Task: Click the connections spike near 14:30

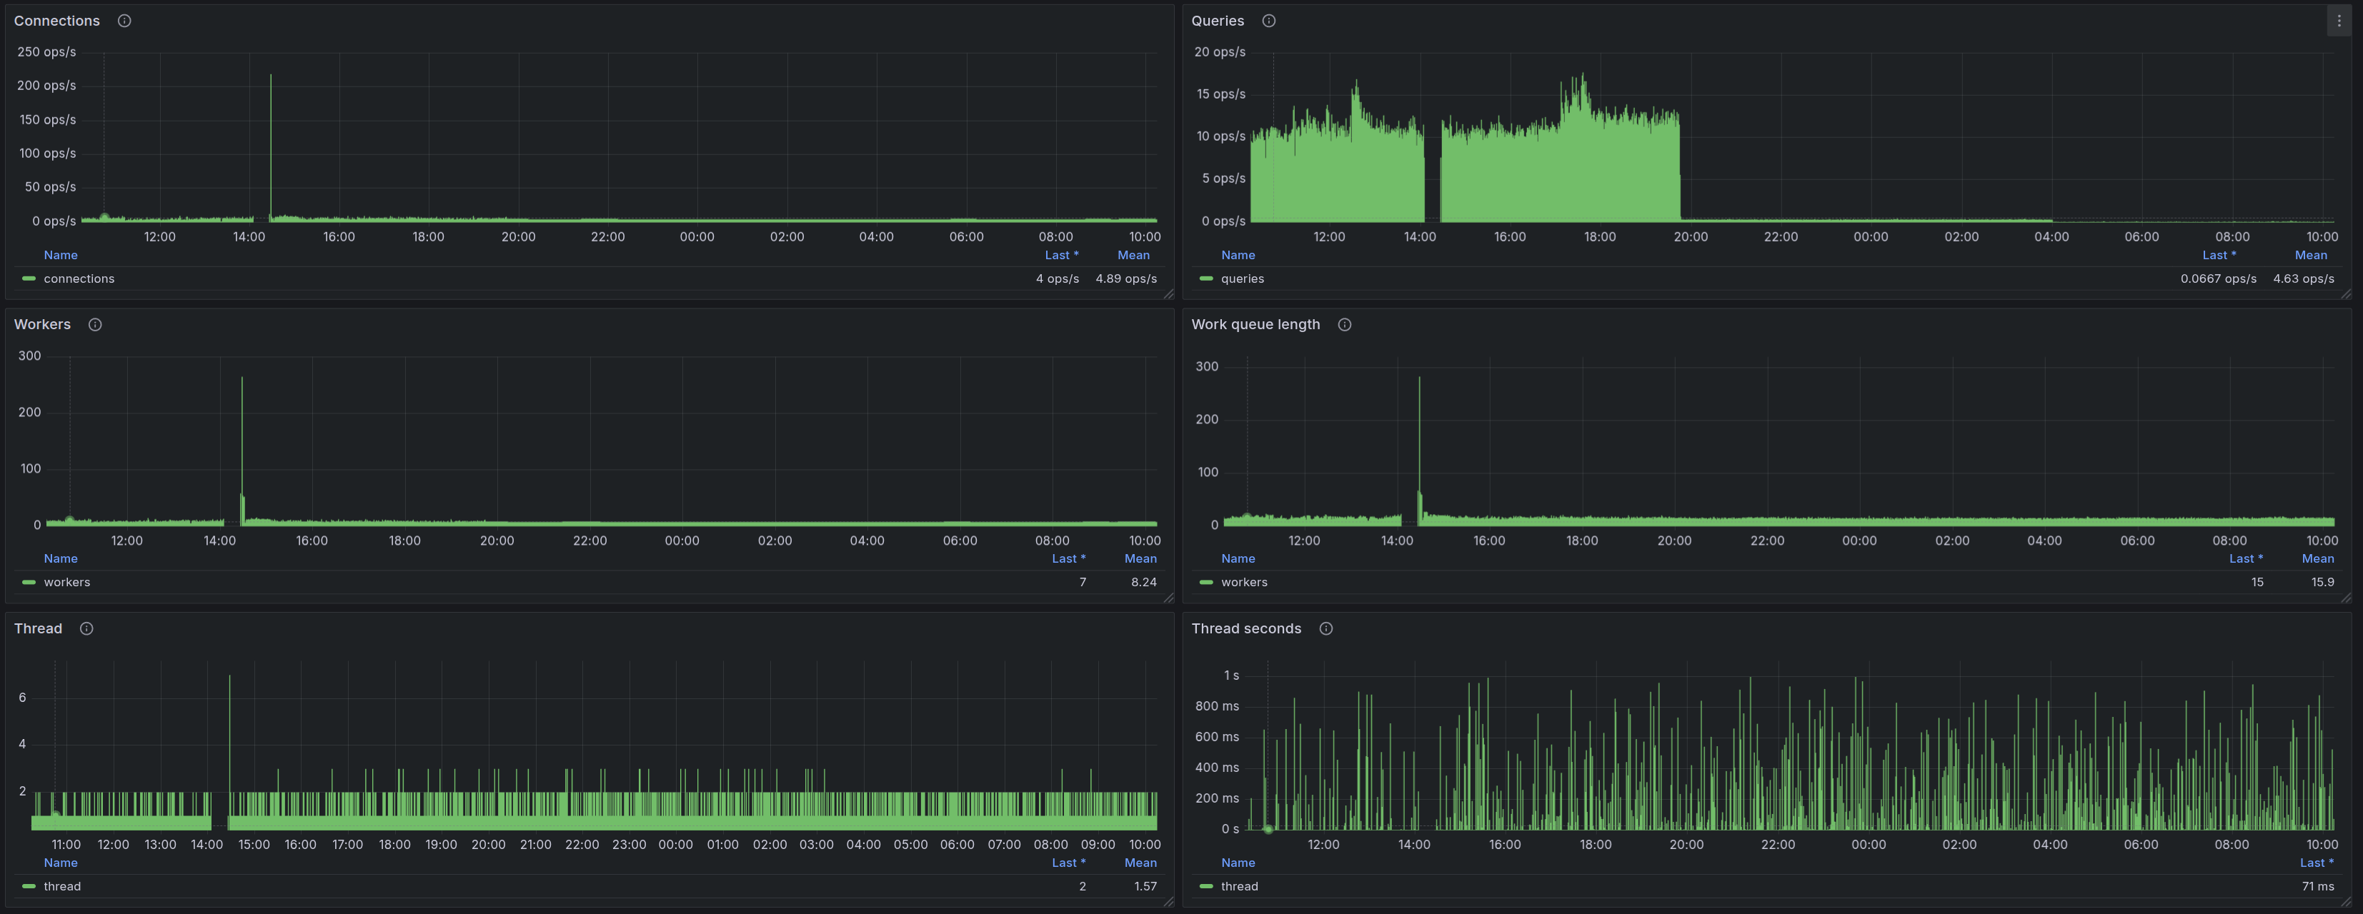Action: pos(271,138)
